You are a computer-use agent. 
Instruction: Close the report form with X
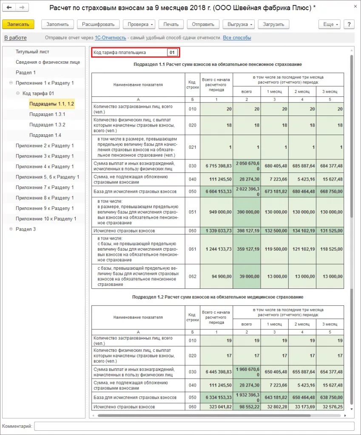click(x=355, y=6)
